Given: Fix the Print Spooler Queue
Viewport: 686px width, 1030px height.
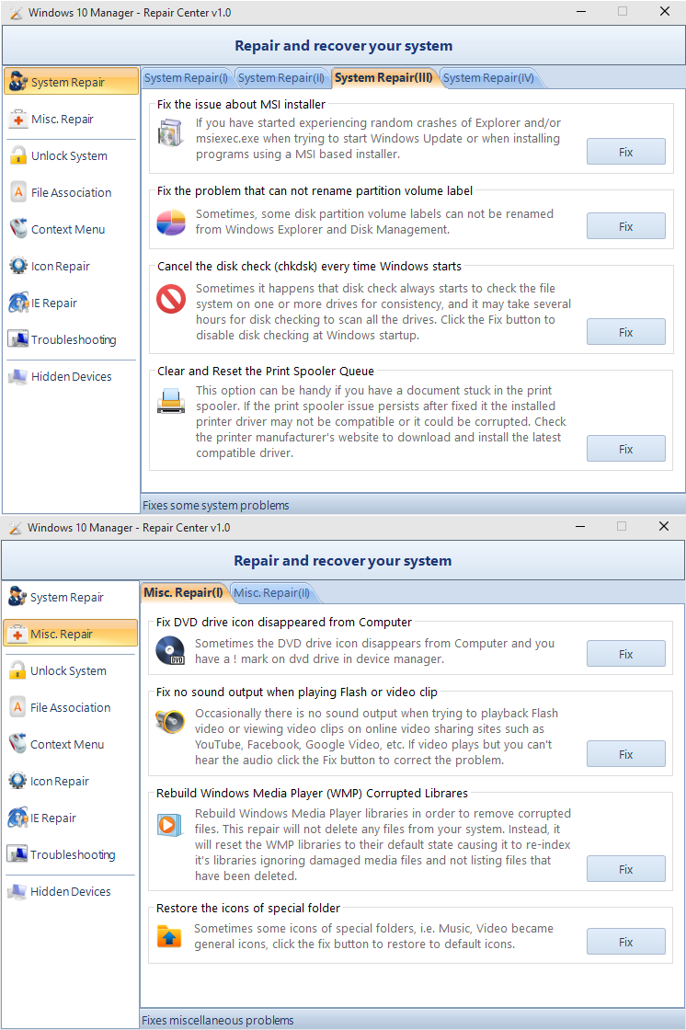Looking at the screenshot, I should tap(625, 449).
